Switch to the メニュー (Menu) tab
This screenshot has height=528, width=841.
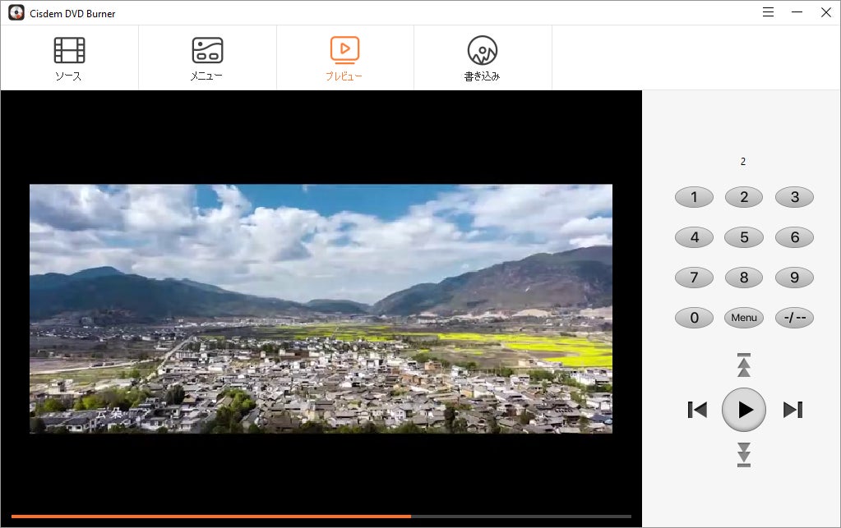coord(207,57)
